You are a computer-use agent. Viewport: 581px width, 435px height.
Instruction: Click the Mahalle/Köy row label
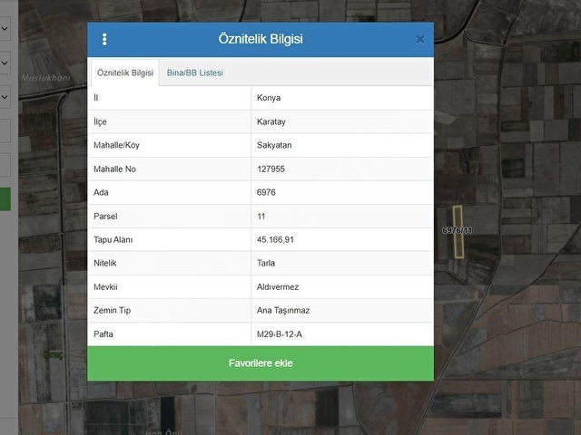pos(116,145)
